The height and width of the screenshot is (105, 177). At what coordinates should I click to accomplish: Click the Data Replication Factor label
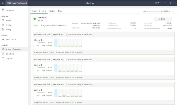coord(114,28)
